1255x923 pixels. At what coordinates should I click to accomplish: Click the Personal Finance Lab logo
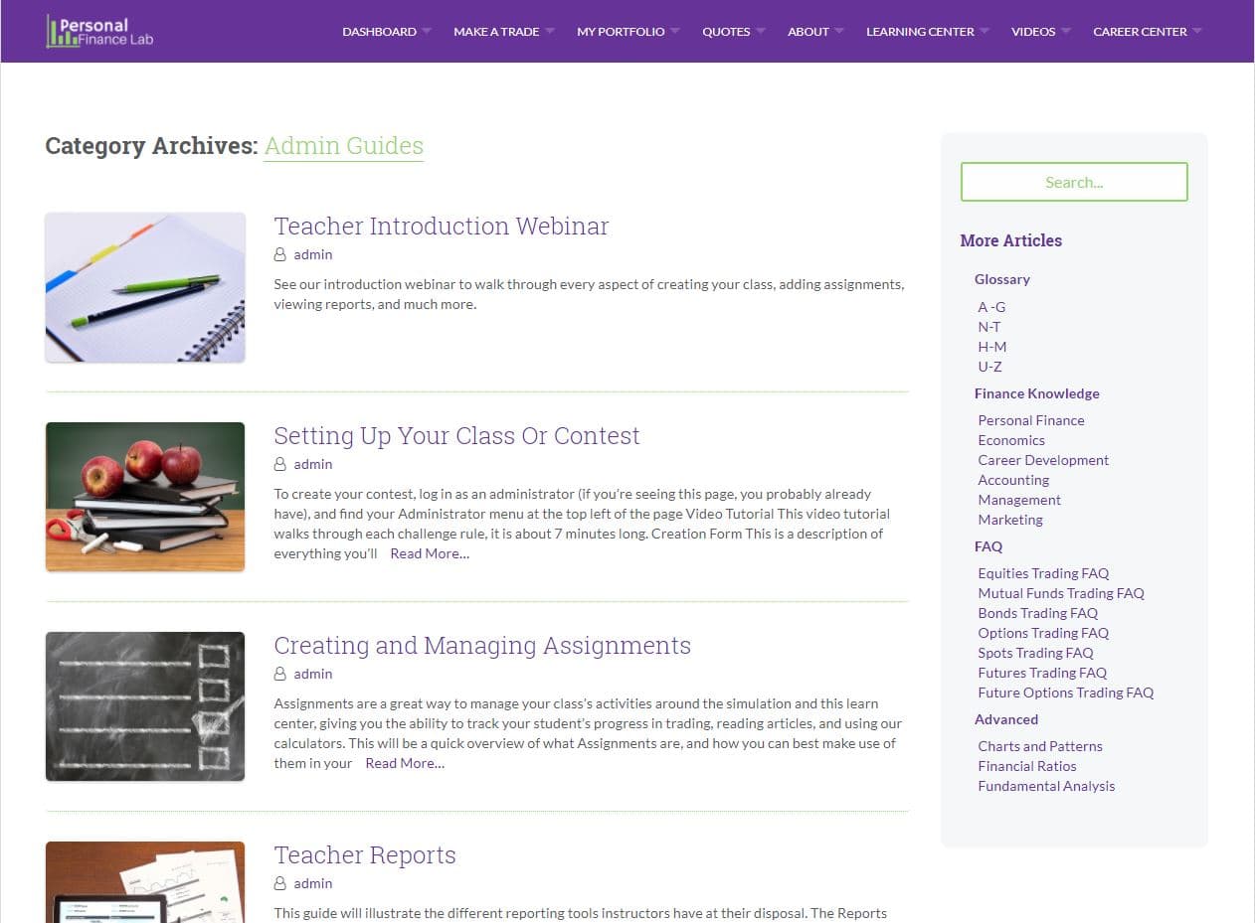pyautogui.click(x=100, y=32)
